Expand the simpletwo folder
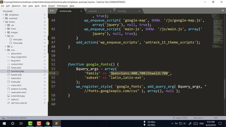226x127 pixels. 4,15
